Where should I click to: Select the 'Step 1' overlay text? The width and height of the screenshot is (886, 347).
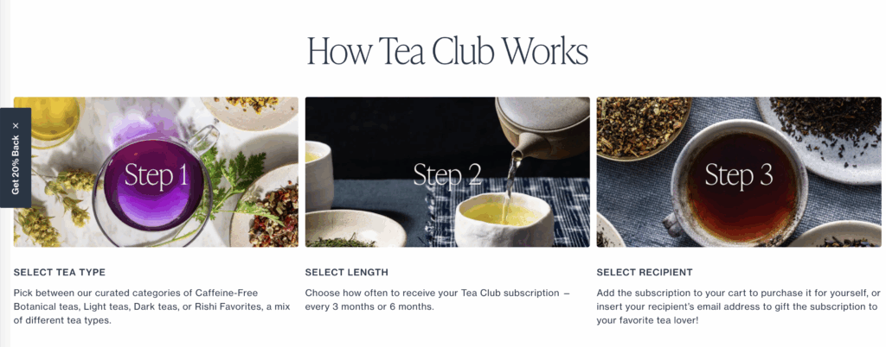pos(156,175)
